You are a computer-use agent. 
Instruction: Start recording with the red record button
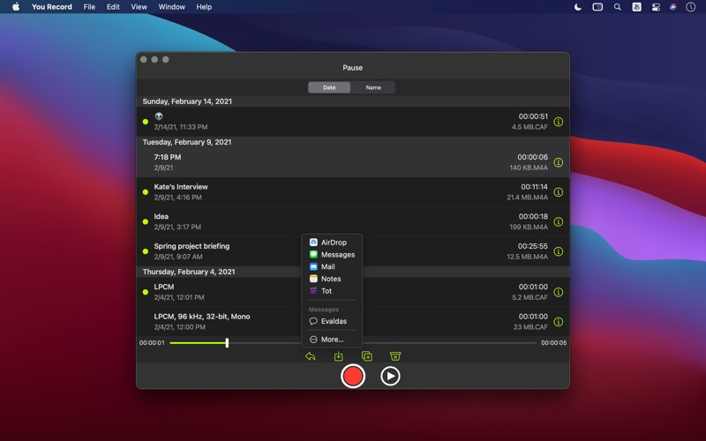tap(353, 376)
